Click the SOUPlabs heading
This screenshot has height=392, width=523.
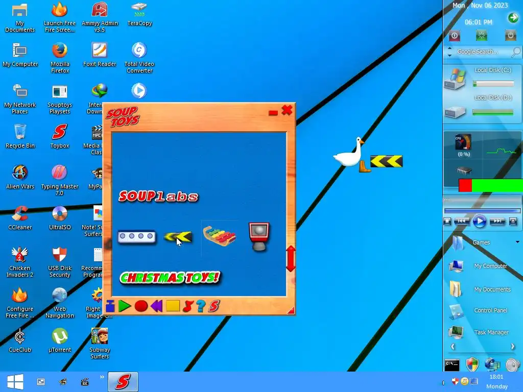[x=158, y=197]
